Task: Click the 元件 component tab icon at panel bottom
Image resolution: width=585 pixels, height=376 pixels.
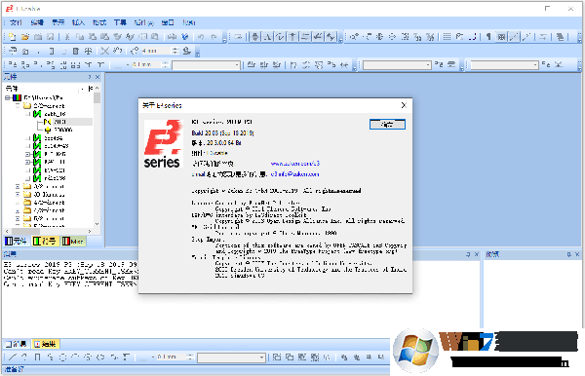Action: pos(16,242)
